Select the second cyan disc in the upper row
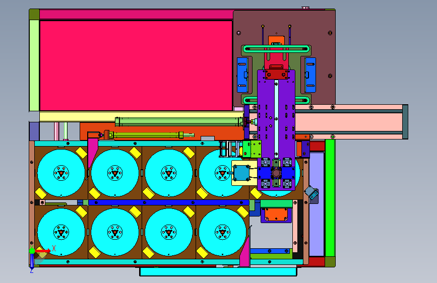This screenshot has height=283, width=437. (x=115, y=173)
